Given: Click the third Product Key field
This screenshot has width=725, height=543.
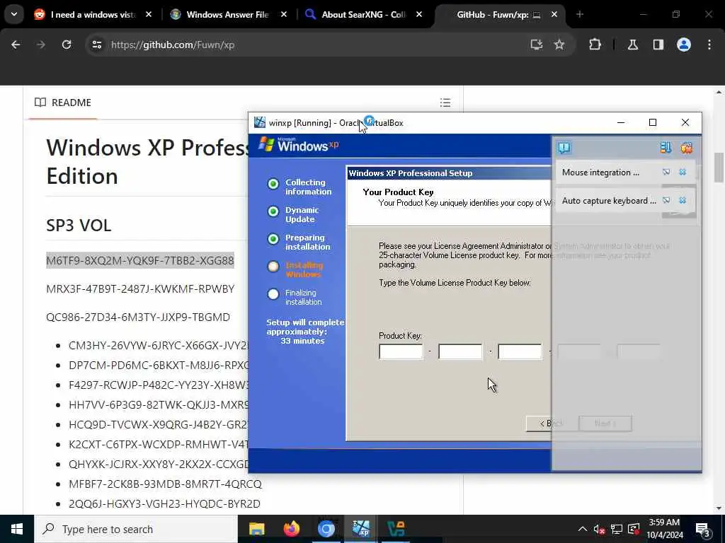Looking at the screenshot, I should click(x=520, y=351).
